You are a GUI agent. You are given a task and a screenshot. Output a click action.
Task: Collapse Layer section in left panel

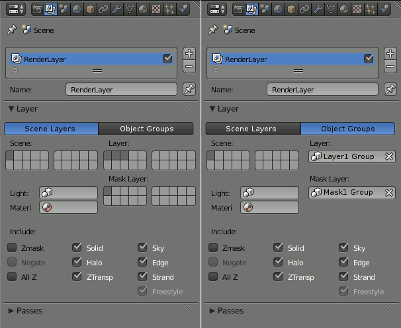11,109
